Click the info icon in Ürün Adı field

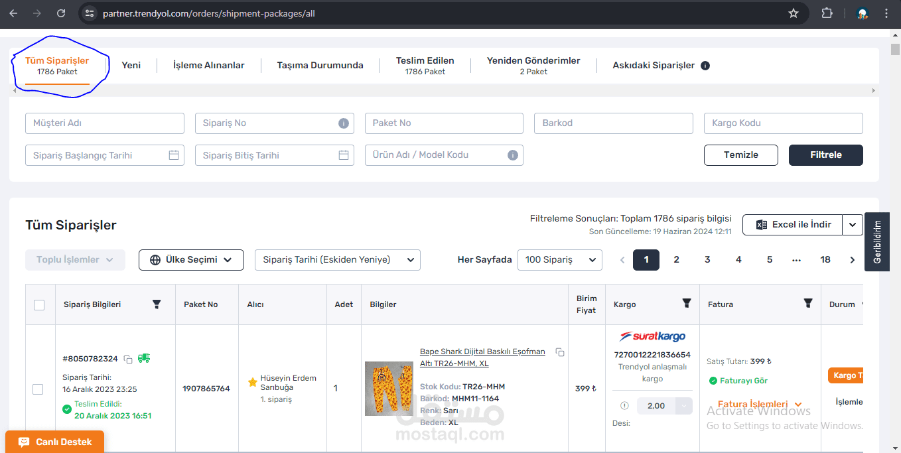tap(513, 155)
